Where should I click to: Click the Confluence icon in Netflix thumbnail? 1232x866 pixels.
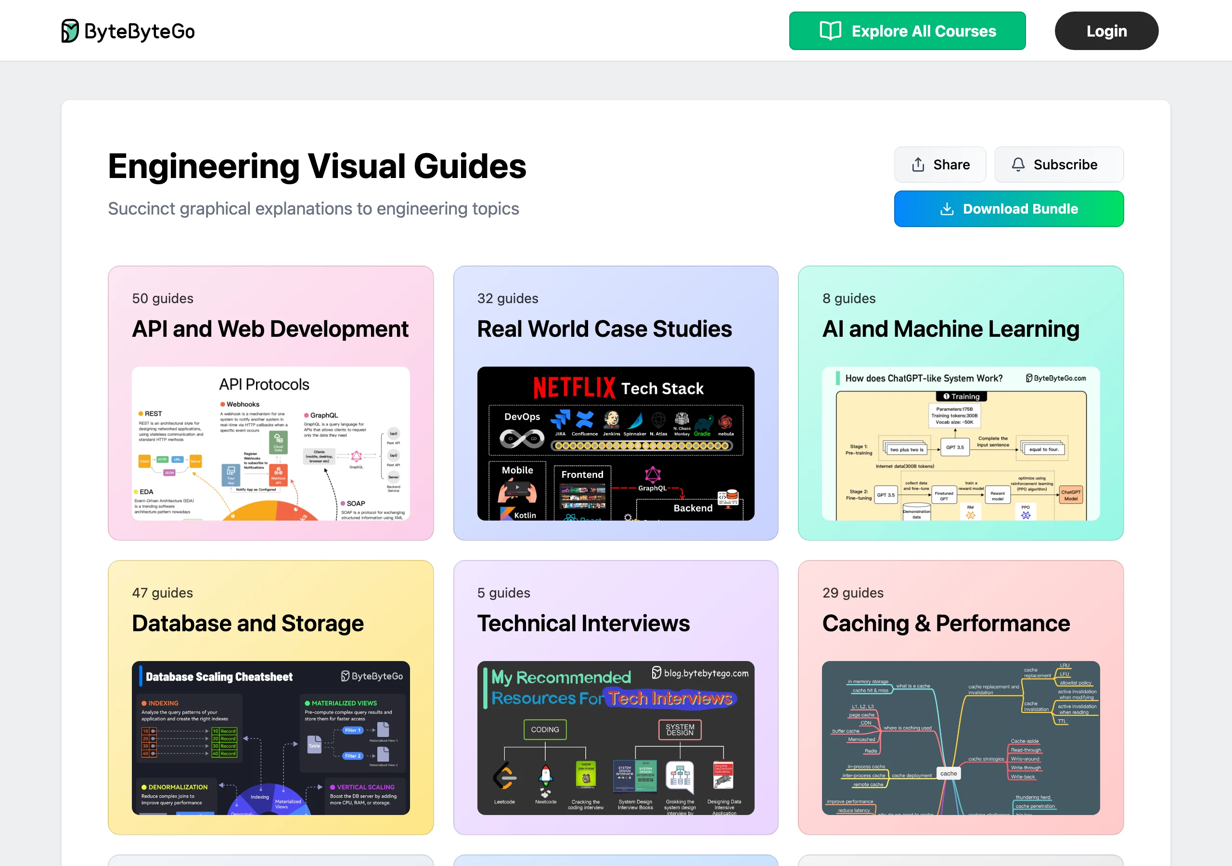point(584,420)
